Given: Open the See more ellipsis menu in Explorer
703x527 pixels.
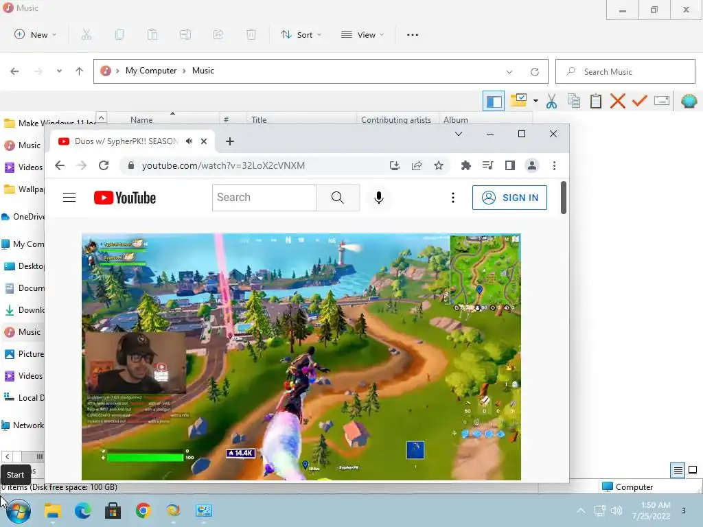Looking at the screenshot, I should [x=413, y=34].
